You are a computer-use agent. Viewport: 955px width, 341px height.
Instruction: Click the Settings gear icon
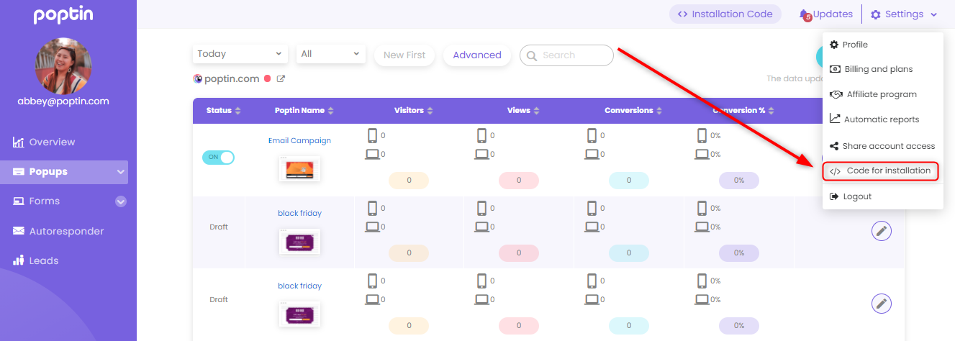(x=876, y=14)
